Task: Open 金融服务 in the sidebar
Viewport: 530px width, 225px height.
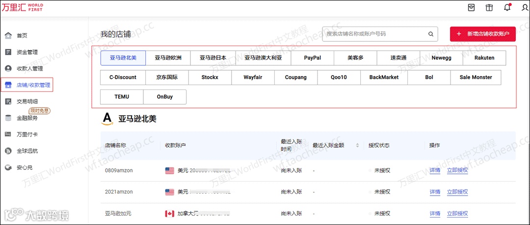Action: [x=27, y=118]
